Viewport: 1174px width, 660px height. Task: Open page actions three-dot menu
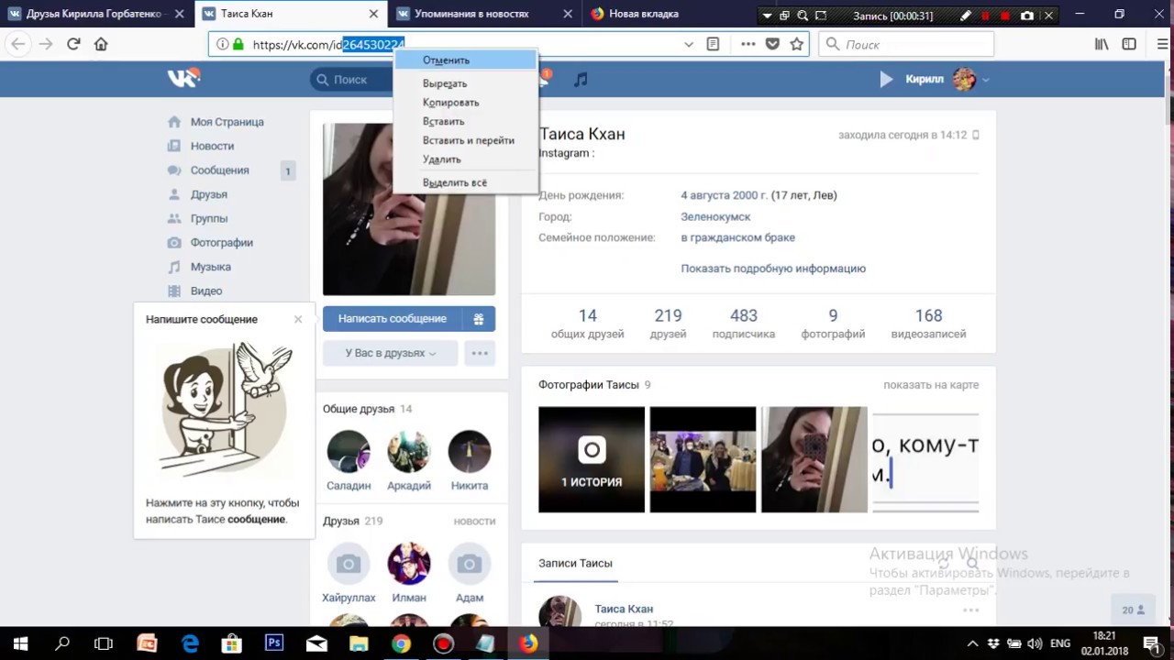click(x=748, y=44)
